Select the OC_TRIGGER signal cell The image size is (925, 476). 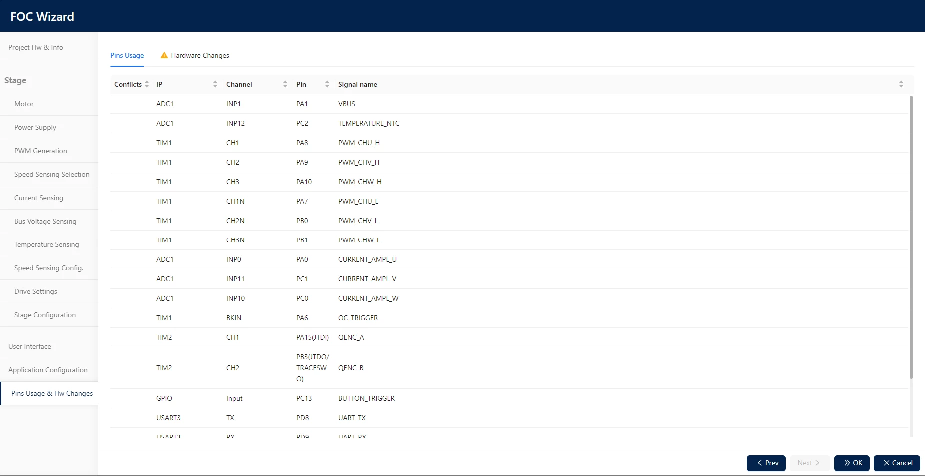(x=358, y=318)
